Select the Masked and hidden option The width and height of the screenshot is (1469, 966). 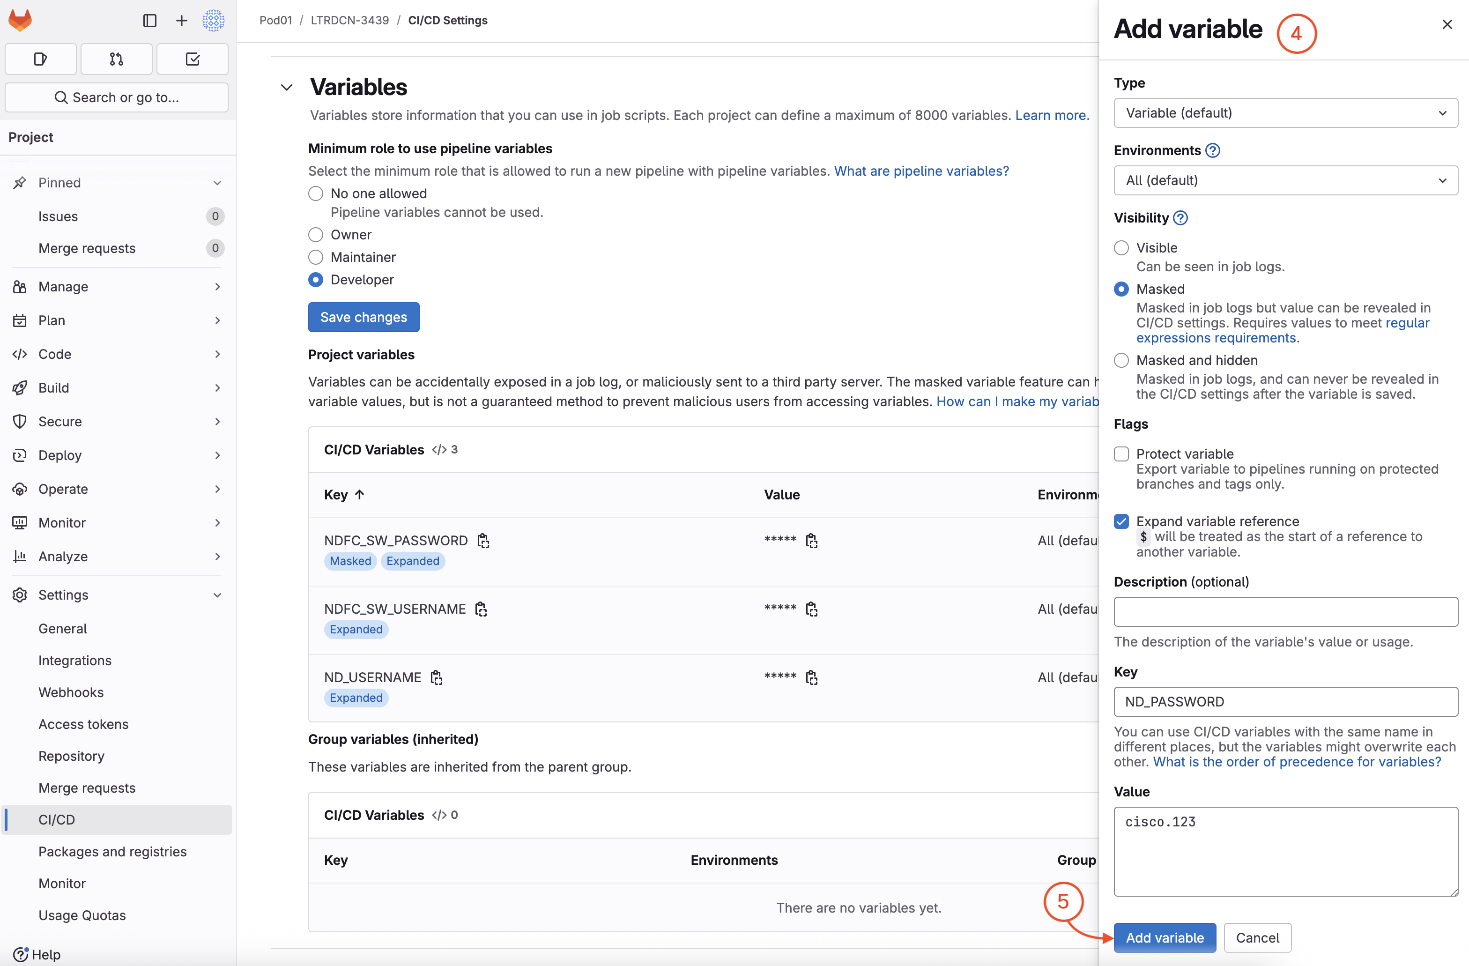[1121, 360]
